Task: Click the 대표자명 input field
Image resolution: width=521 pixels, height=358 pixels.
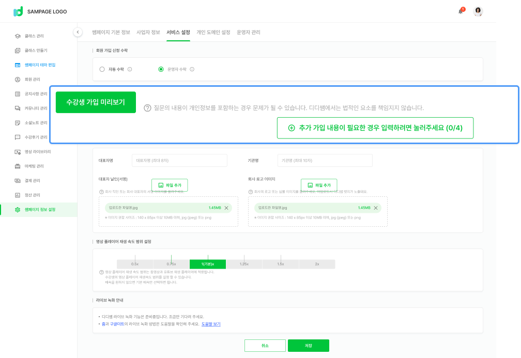Action: point(179,161)
